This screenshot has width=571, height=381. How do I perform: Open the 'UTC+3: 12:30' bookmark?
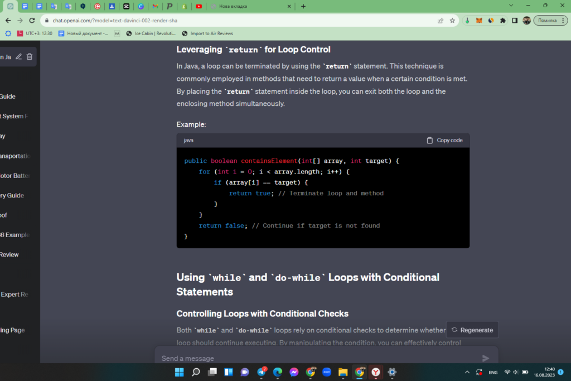click(x=35, y=33)
